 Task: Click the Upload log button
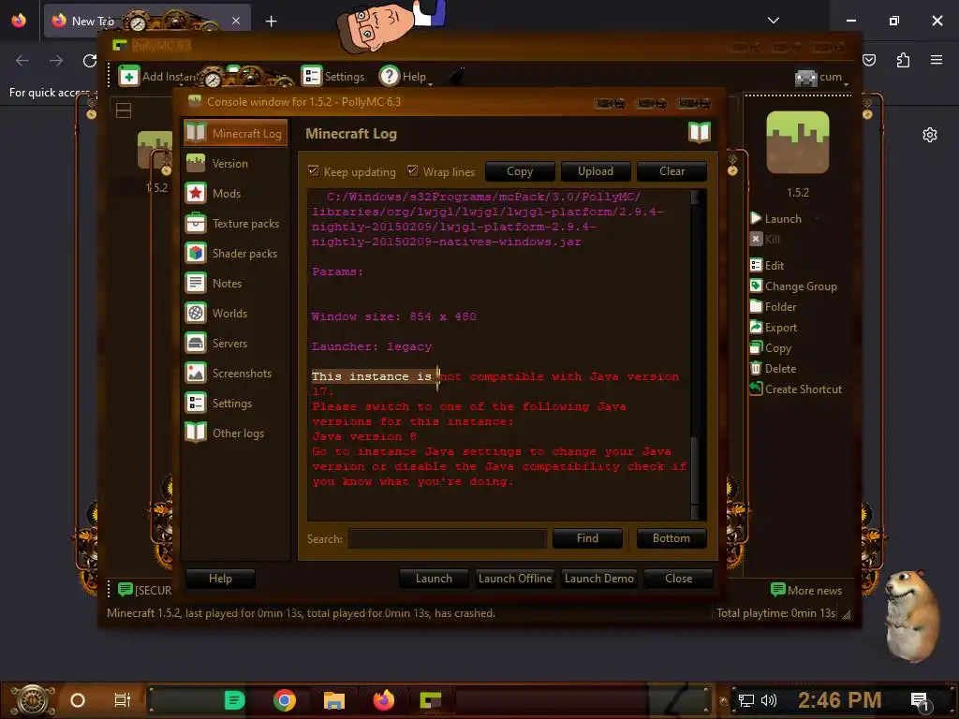596,171
